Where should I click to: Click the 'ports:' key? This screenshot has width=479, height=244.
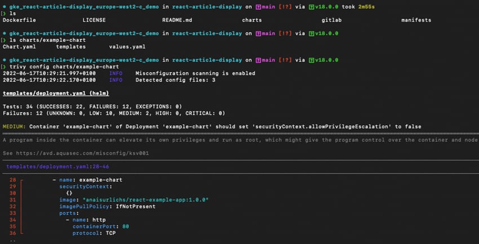tap(69, 213)
